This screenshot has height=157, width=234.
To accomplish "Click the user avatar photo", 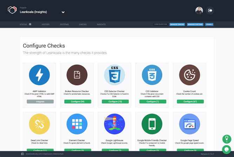I will (199, 10).
